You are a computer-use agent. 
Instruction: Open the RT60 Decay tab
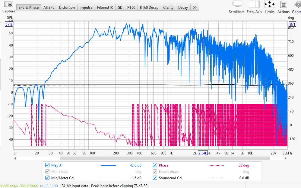tap(149, 7)
